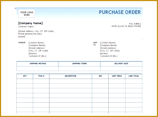Click the JOB column header
This screenshot has width=158, height=117.
tap(100, 76)
